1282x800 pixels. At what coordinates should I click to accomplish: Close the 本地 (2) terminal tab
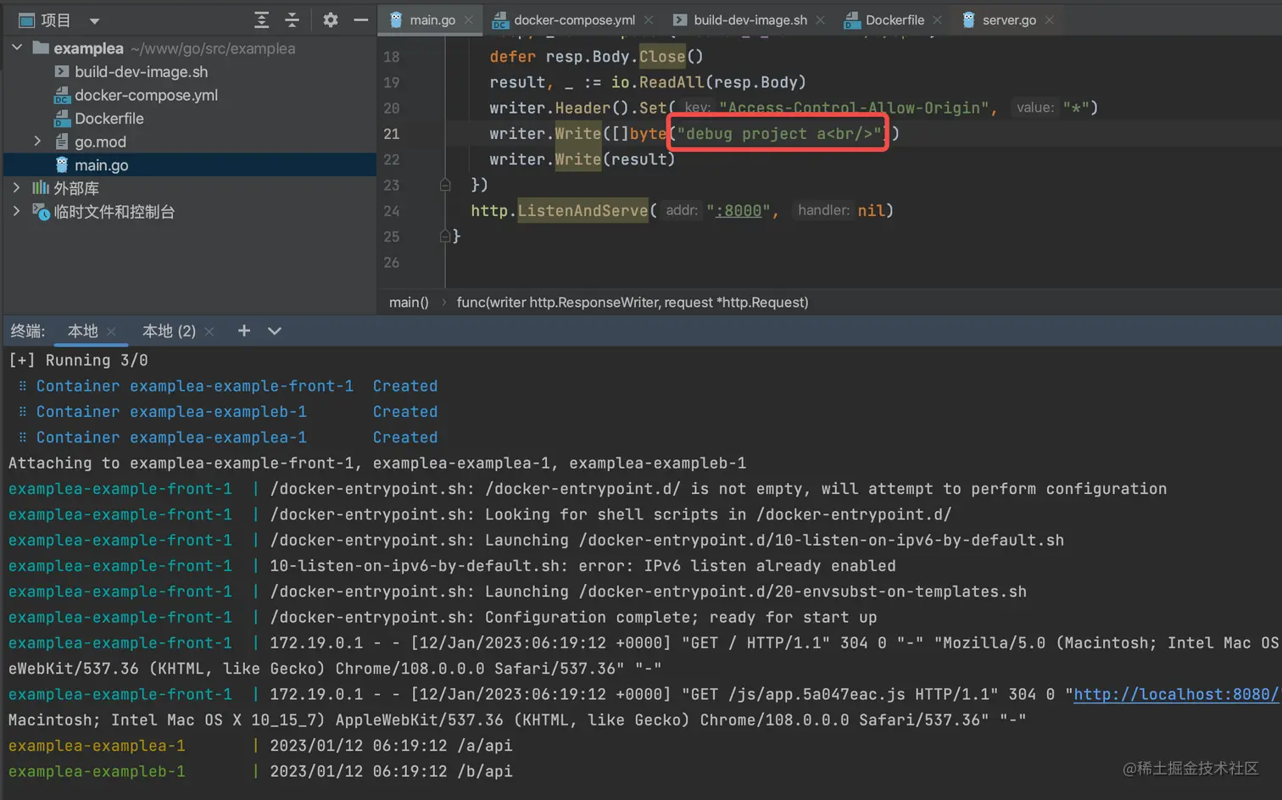click(209, 332)
